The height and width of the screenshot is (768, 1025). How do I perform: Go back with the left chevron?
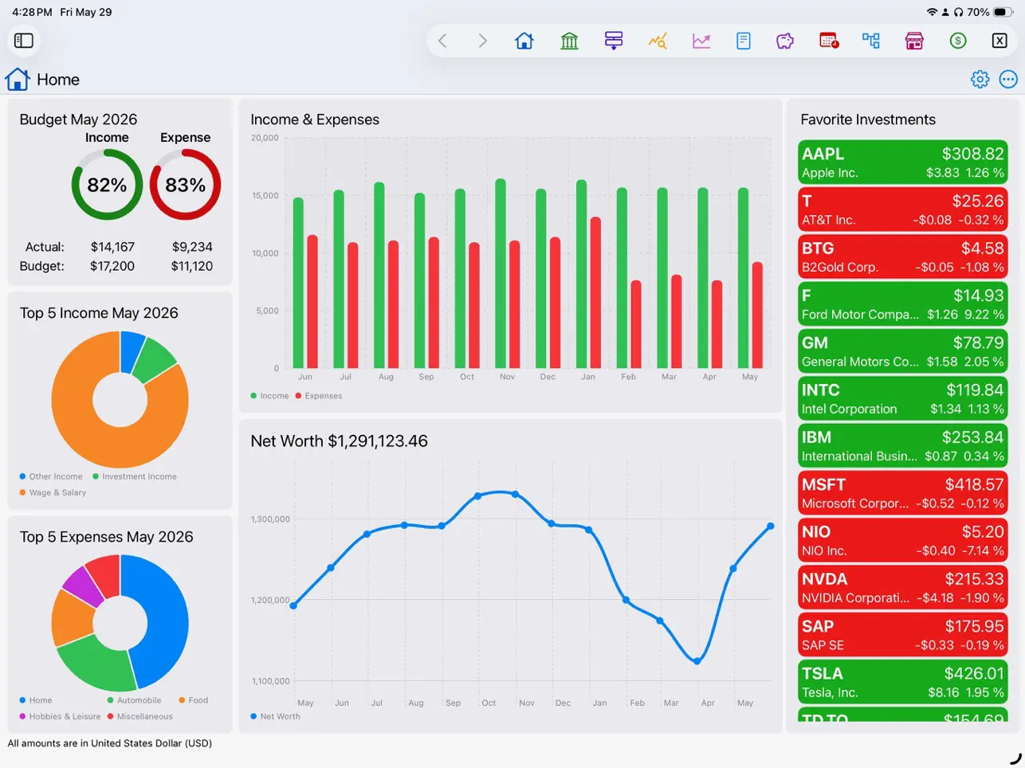(x=443, y=41)
